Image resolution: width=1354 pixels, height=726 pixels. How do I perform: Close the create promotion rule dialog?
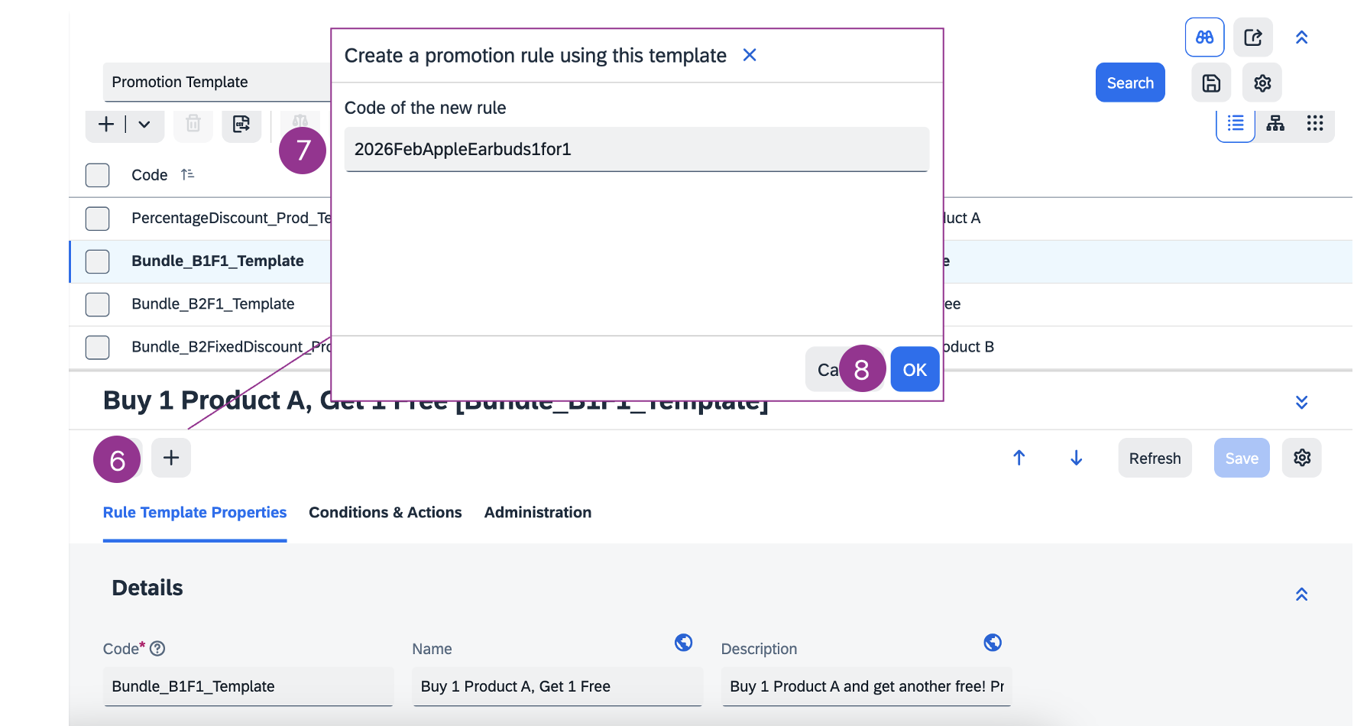(x=750, y=55)
